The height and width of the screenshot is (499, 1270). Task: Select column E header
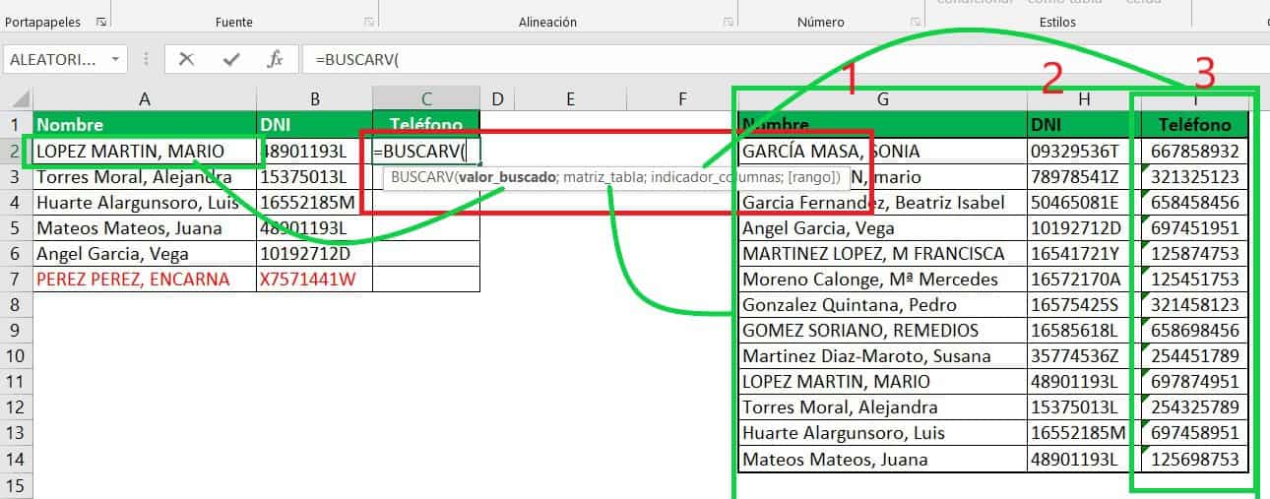tap(570, 99)
